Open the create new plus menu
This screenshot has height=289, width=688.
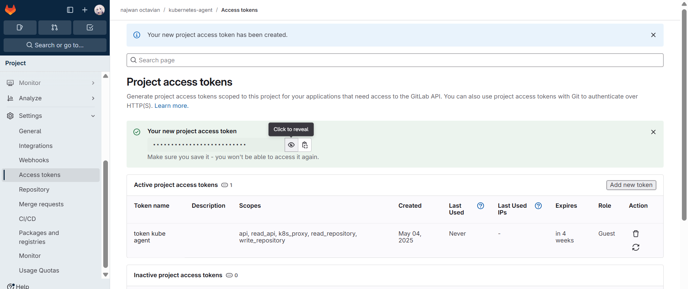coord(85,10)
